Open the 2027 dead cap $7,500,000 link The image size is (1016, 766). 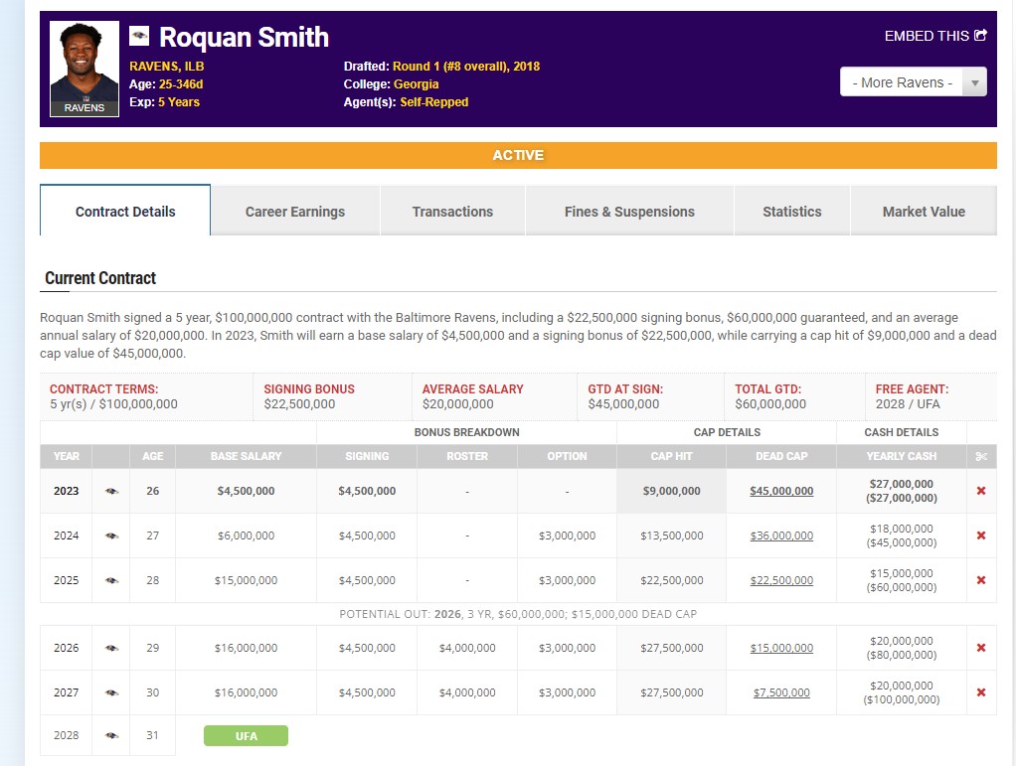[781, 692]
